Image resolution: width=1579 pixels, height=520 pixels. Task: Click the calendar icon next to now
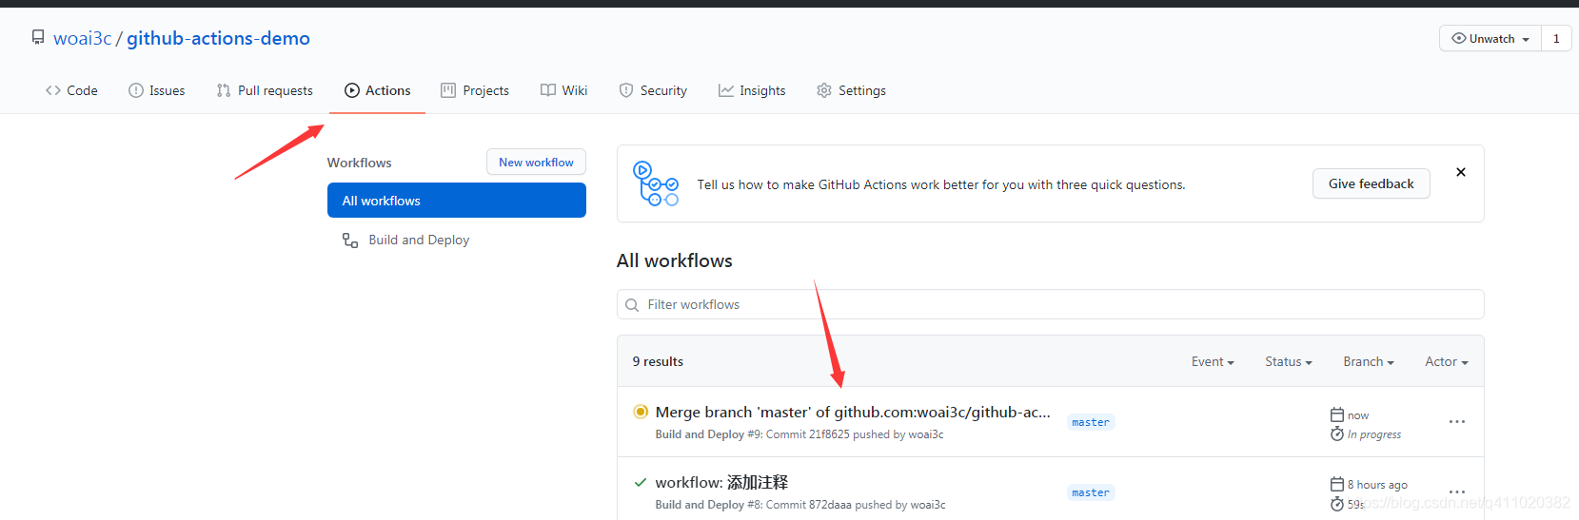point(1337,414)
